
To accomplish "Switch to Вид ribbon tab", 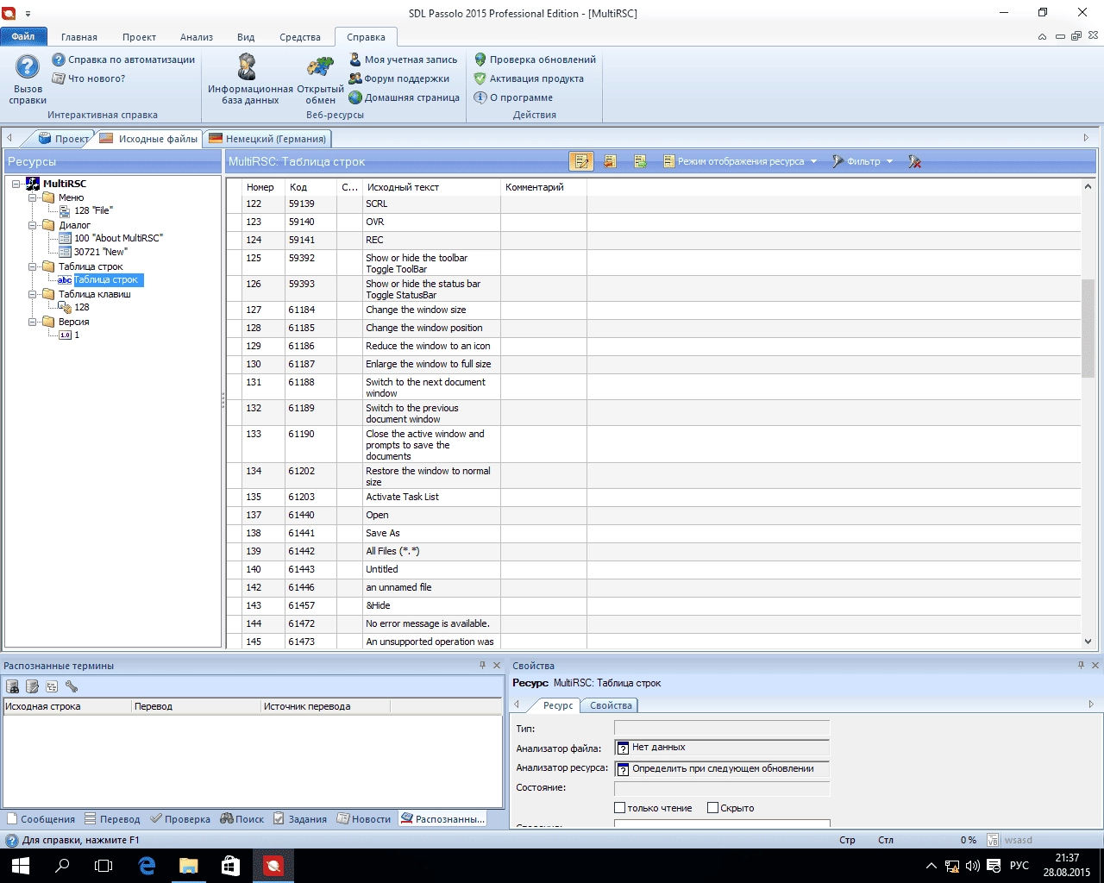I will (x=246, y=37).
